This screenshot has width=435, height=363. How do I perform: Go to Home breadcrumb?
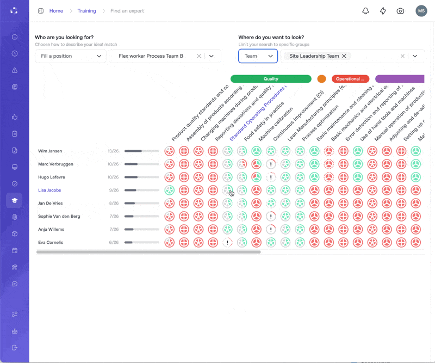point(56,11)
